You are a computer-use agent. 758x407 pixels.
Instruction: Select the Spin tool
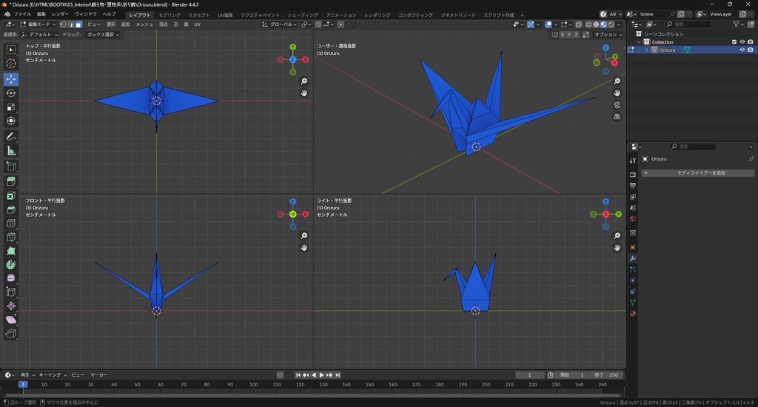[x=10, y=264]
